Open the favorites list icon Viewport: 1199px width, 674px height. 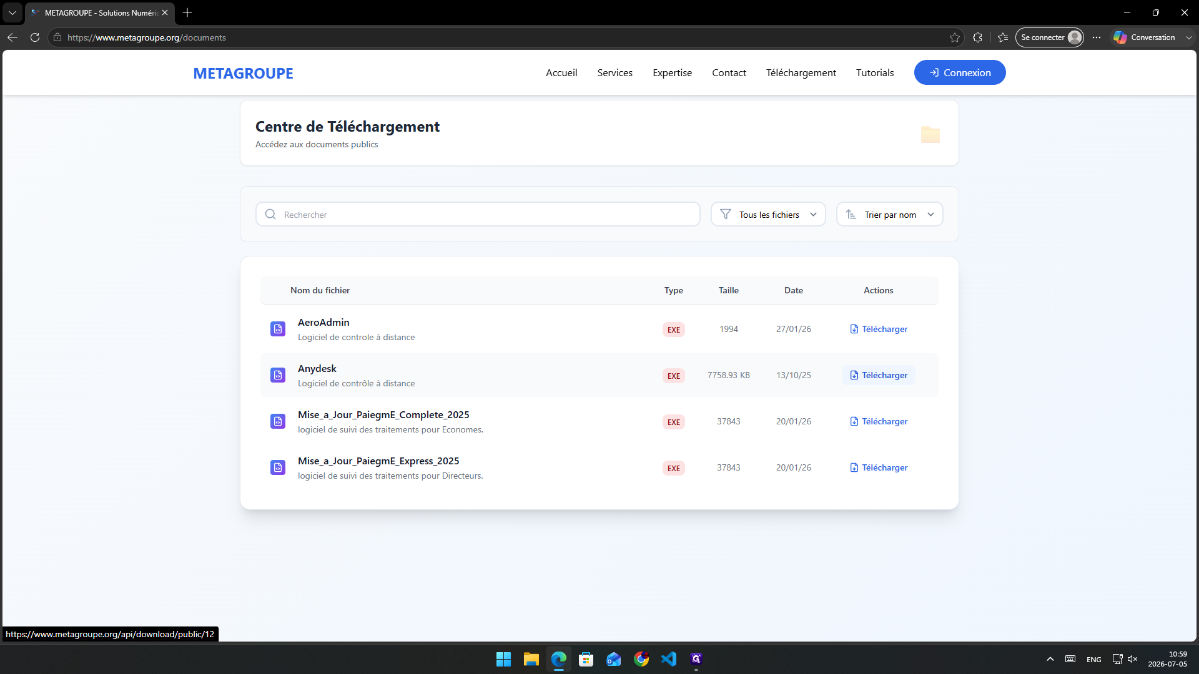coord(1003,37)
